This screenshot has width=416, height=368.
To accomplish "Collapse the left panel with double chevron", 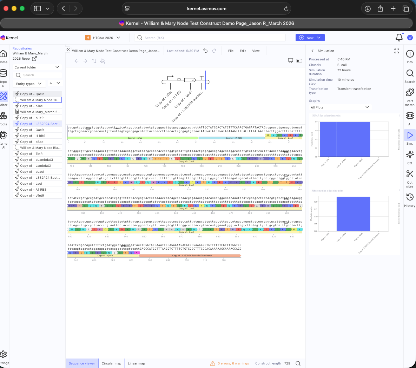I will (x=68, y=50).
